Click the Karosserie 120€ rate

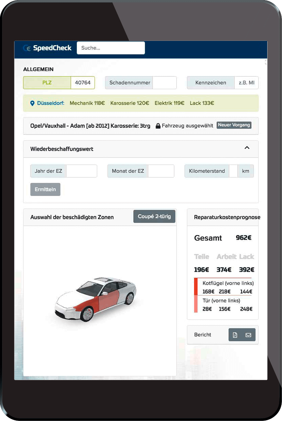pos(129,103)
